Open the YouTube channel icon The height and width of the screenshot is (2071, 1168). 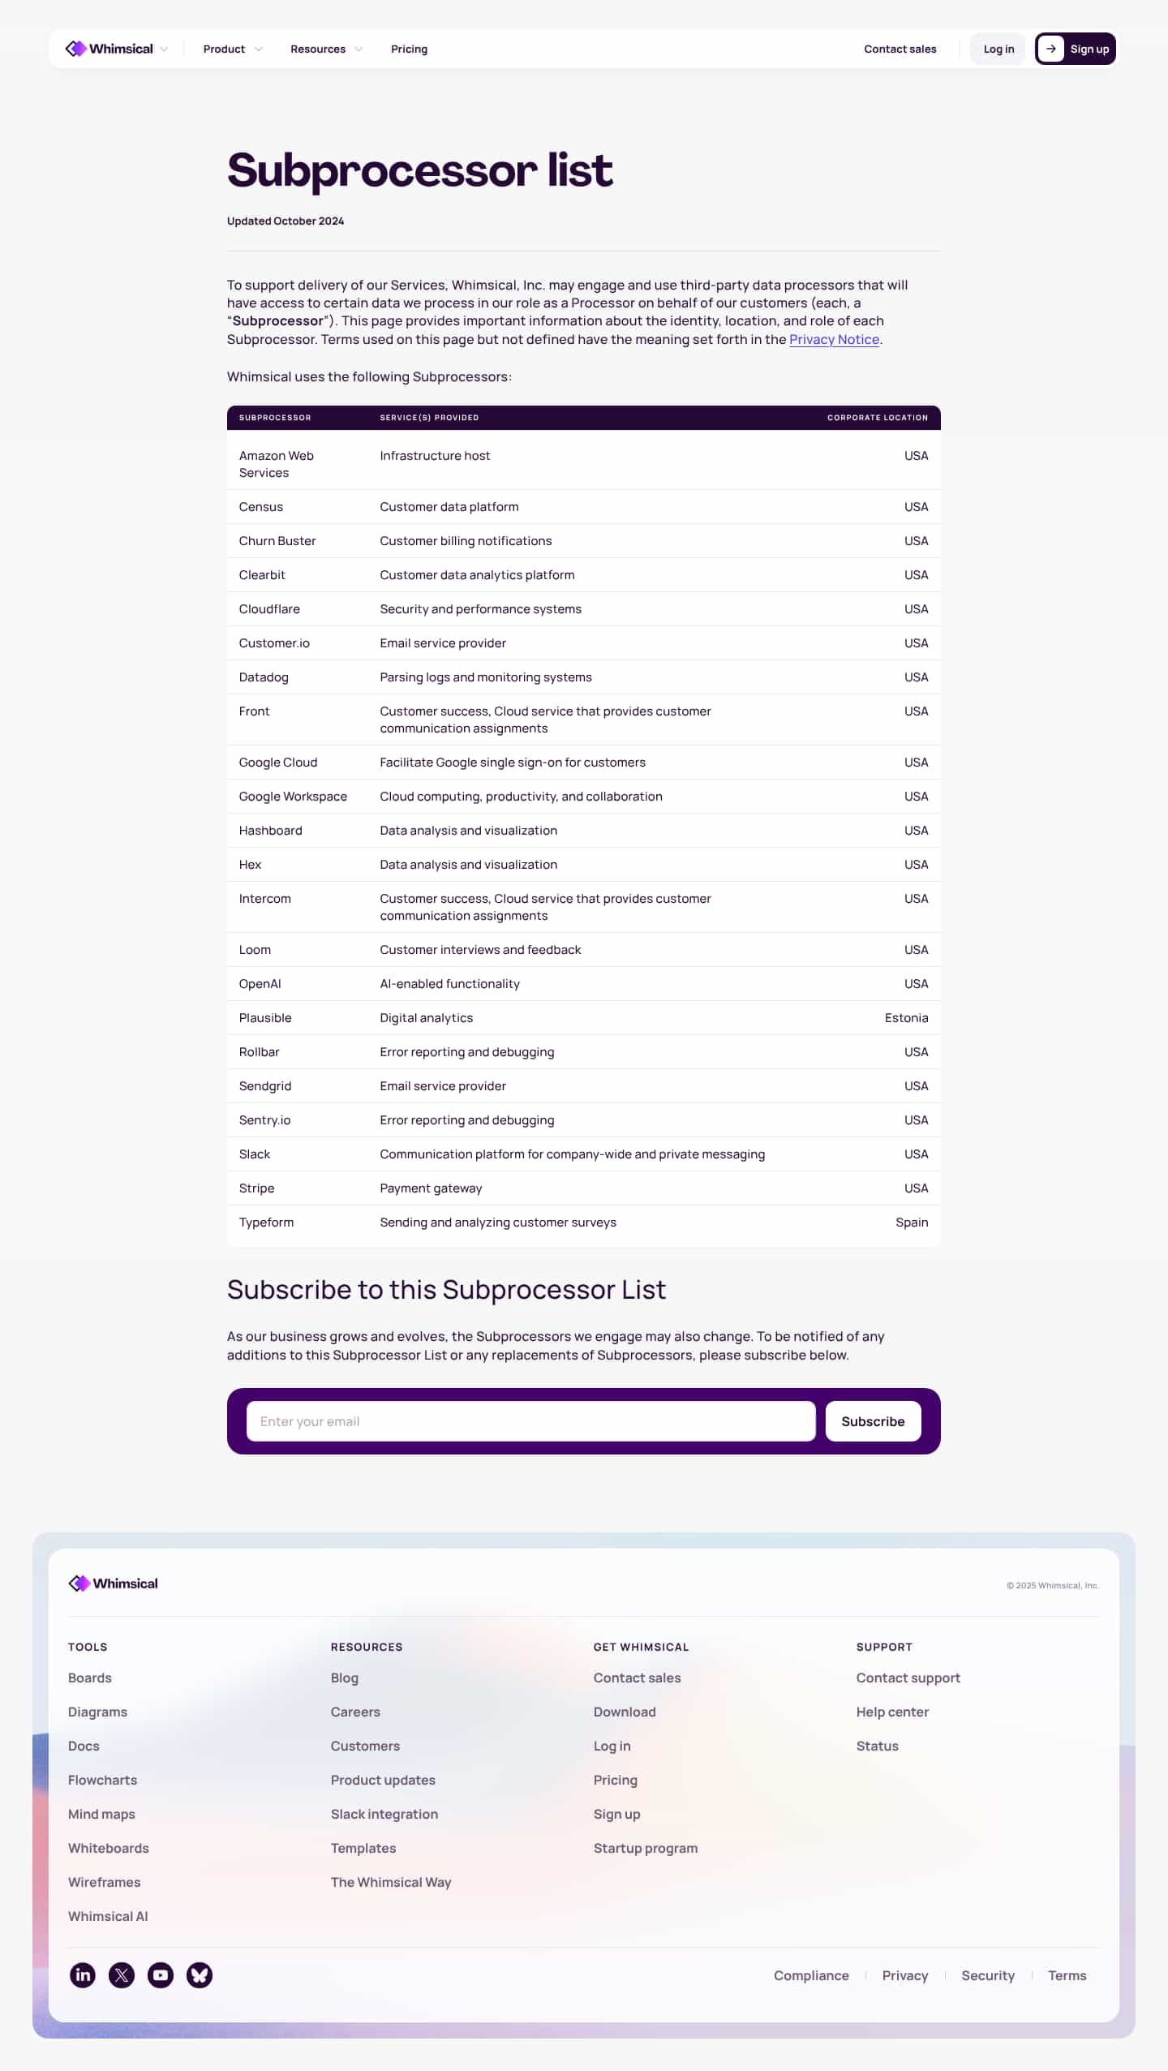click(x=161, y=1974)
